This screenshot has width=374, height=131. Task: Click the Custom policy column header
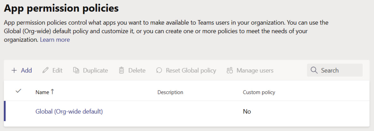click(259, 92)
